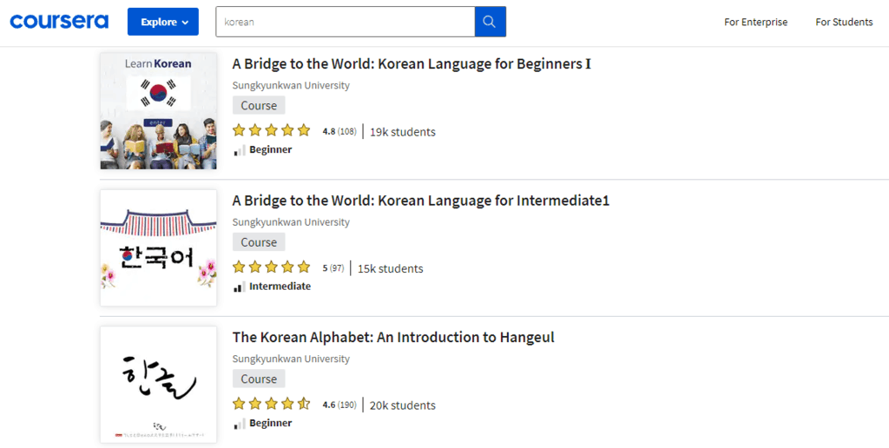Open The Korean Alphabet: An Introduction to Hangeul
Image resolution: width=889 pixels, height=448 pixels.
(x=393, y=337)
